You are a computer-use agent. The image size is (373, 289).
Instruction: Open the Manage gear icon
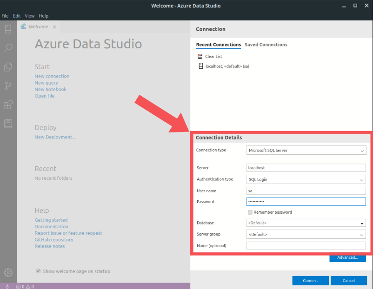click(x=8, y=272)
